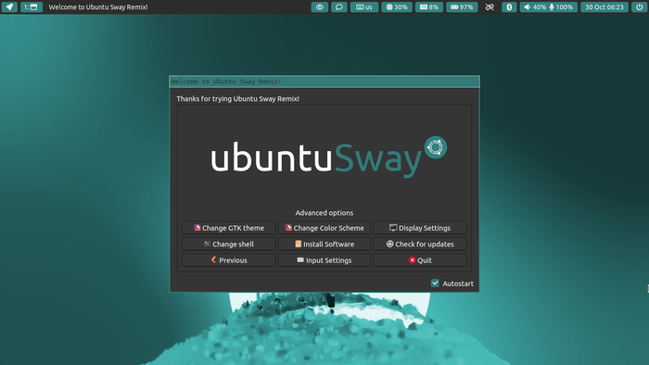Toggle the Bluetooth icon in top bar

point(509,7)
